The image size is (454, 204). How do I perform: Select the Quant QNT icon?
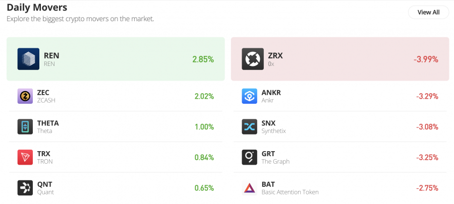(x=25, y=188)
